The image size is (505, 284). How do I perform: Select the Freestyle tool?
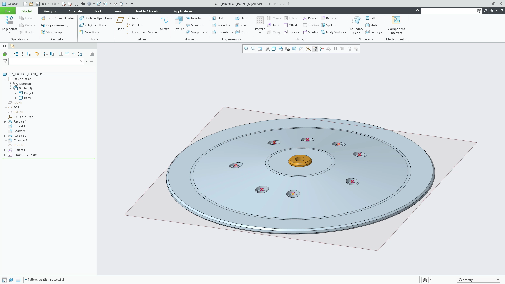point(374,32)
